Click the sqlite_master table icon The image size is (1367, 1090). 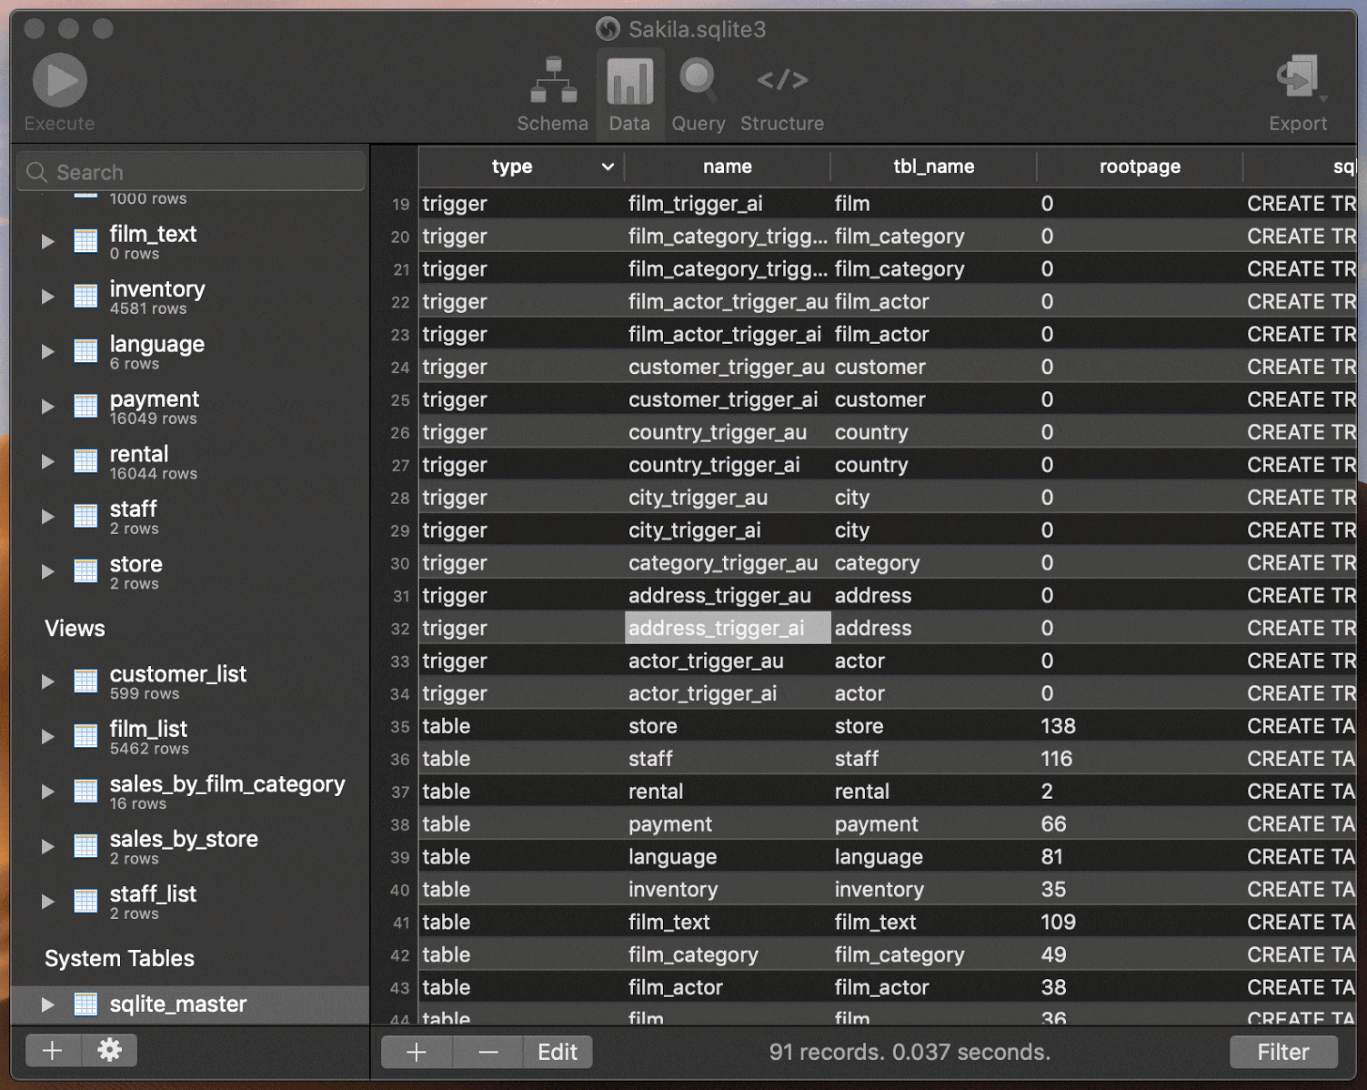[x=85, y=1004]
